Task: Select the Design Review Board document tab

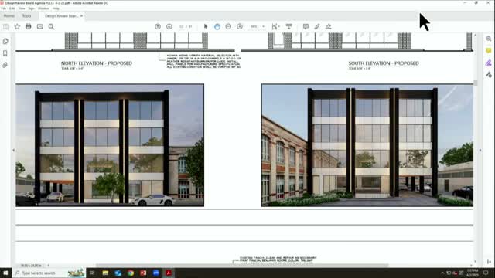Action: [x=61, y=15]
